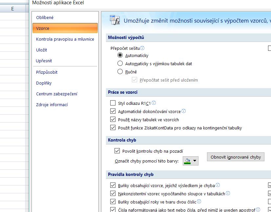
Task: Click the Obnovit ignorované chyby button
Action: (236, 157)
